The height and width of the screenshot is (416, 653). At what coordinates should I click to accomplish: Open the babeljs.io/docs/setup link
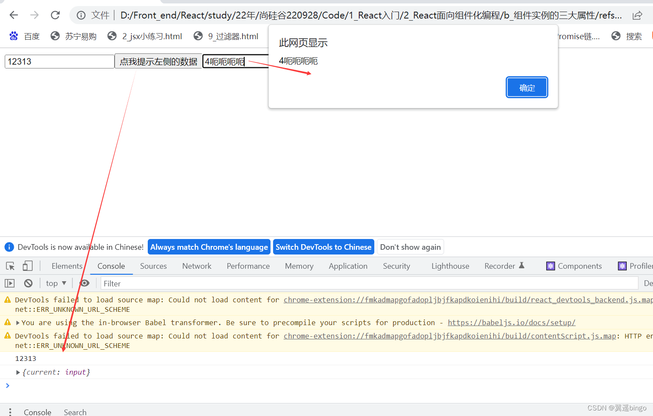point(511,323)
